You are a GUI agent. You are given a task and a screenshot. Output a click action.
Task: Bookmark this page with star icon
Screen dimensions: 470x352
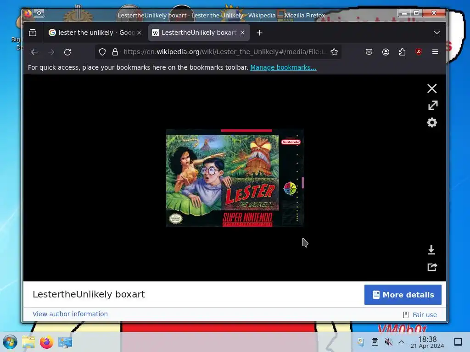[334, 52]
